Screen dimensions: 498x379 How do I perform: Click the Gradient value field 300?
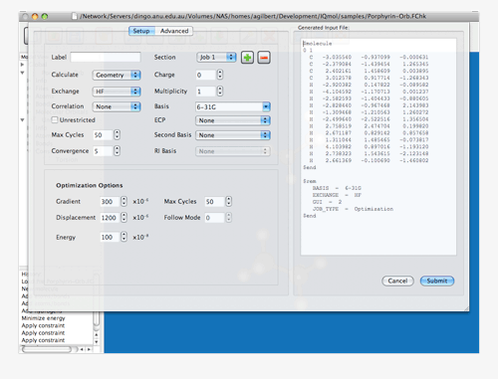point(110,202)
